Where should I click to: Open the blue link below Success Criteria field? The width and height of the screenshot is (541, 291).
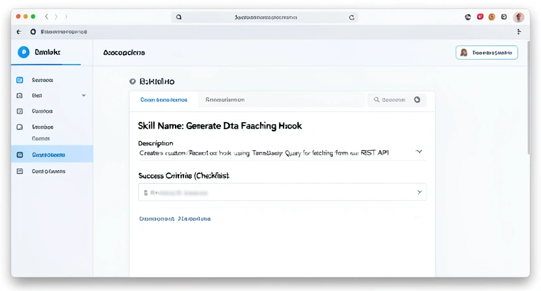point(175,219)
